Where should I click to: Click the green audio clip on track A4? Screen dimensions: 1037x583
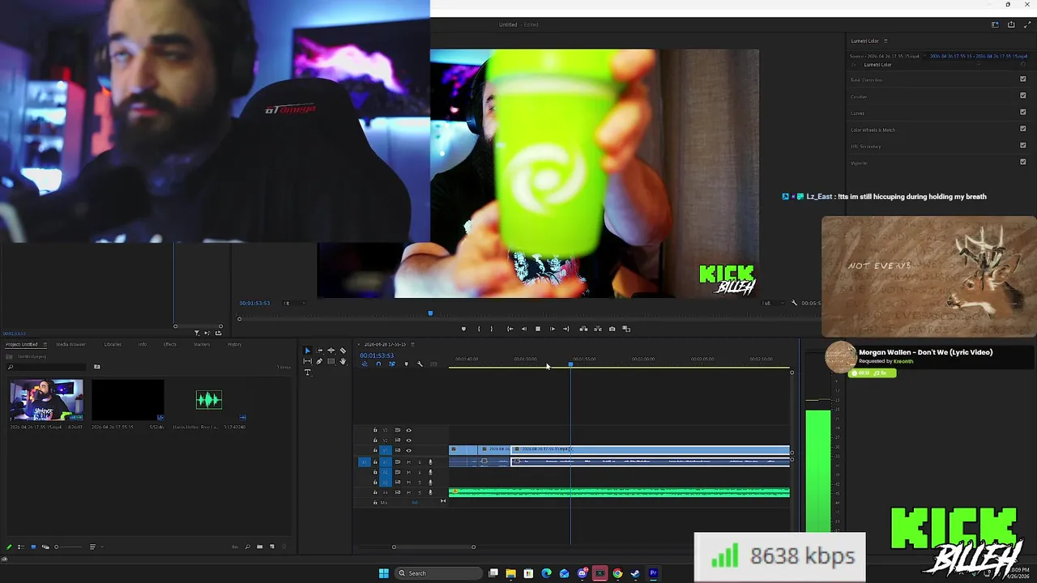coord(620,492)
